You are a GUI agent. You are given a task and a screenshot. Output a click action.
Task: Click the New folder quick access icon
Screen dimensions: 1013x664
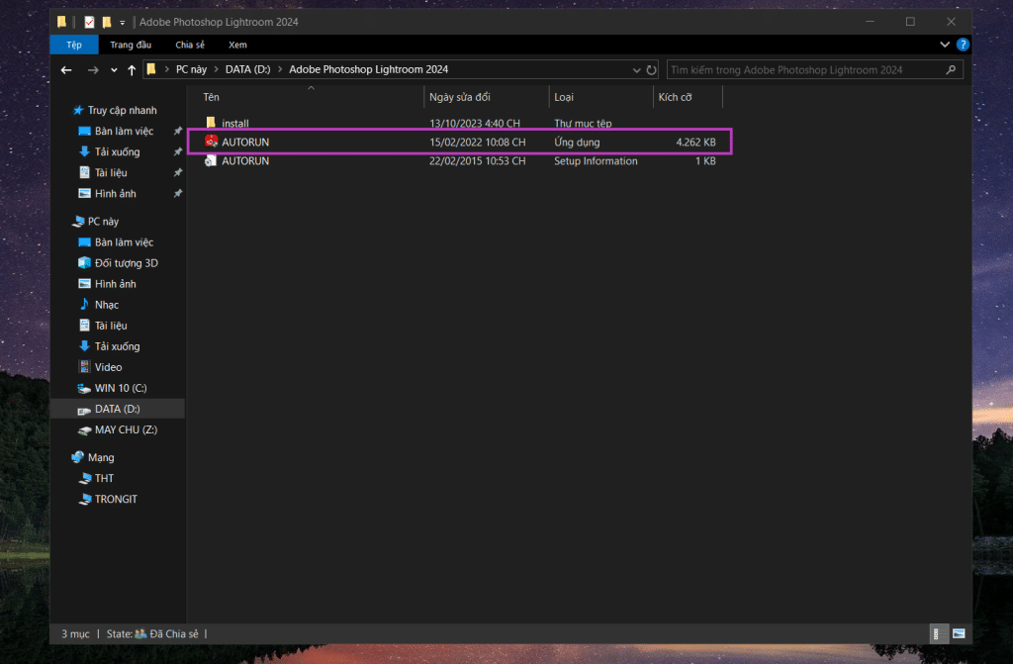coord(107,22)
